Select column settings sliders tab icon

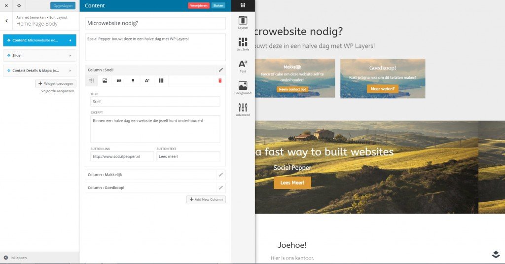[91, 80]
